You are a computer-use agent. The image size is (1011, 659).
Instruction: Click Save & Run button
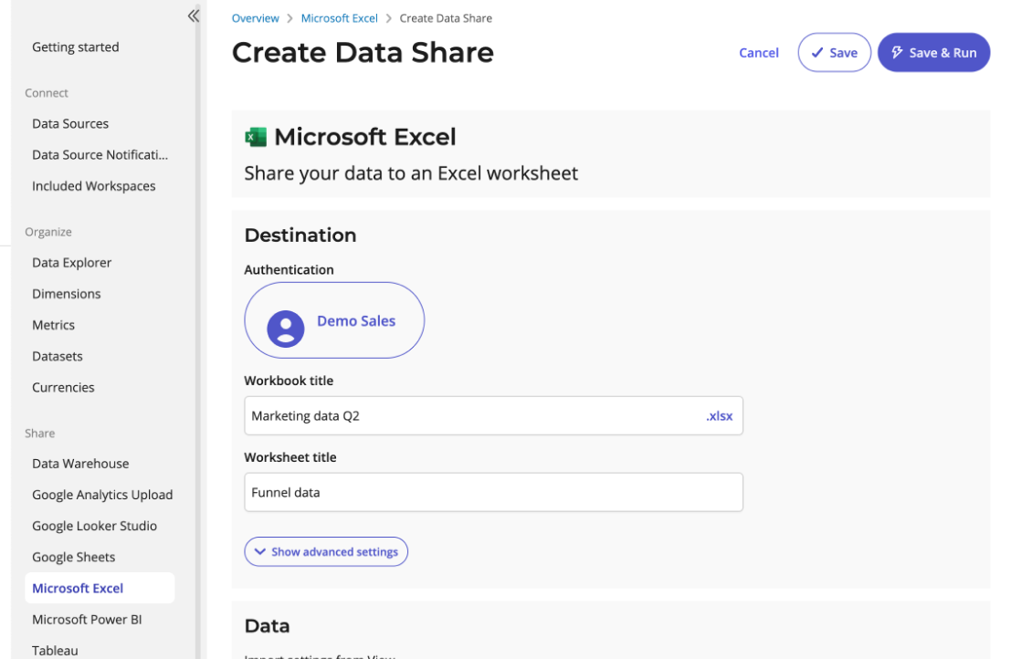point(933,53)
